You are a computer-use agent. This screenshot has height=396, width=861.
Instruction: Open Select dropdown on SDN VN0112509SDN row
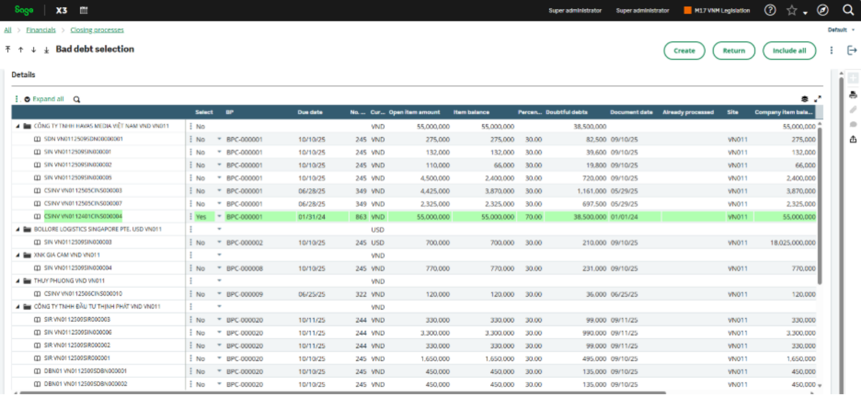220,139
